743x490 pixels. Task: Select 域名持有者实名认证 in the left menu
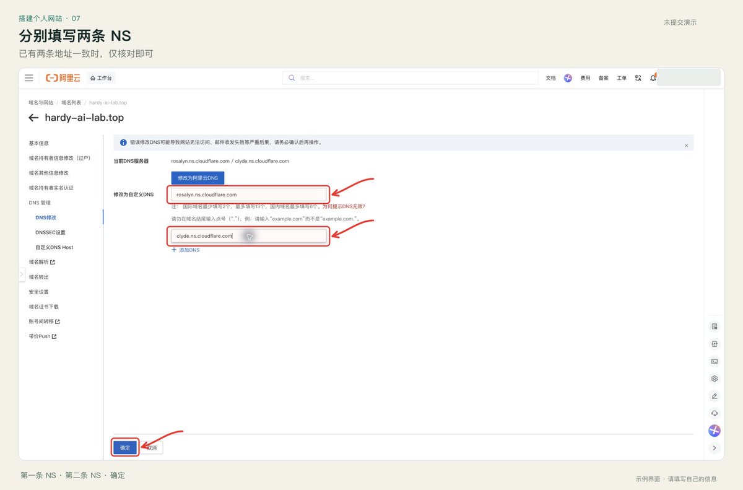pyautogui.click(x=51, y=188)
